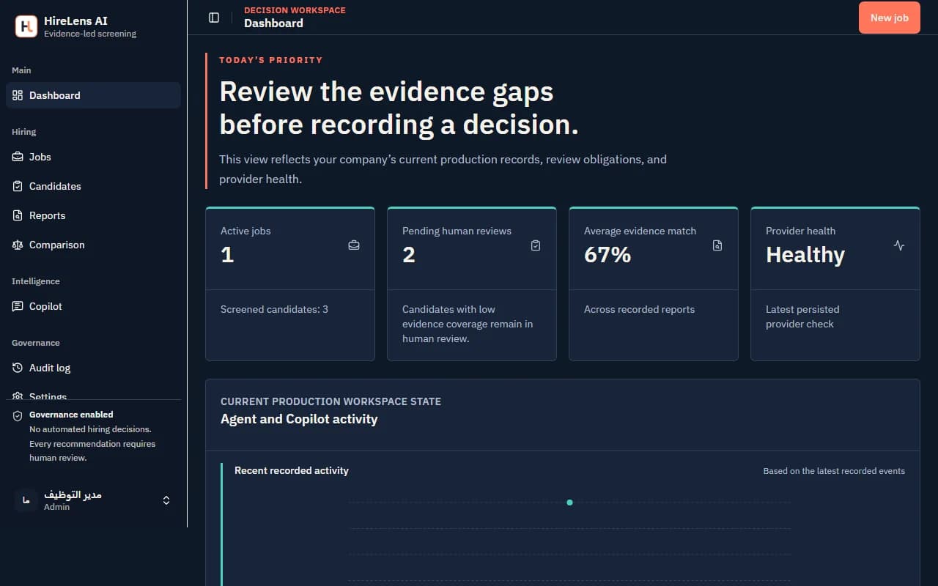Click 'Recent recorded activity' label
This screenshot has width=938, height=586.
point(292,470)
